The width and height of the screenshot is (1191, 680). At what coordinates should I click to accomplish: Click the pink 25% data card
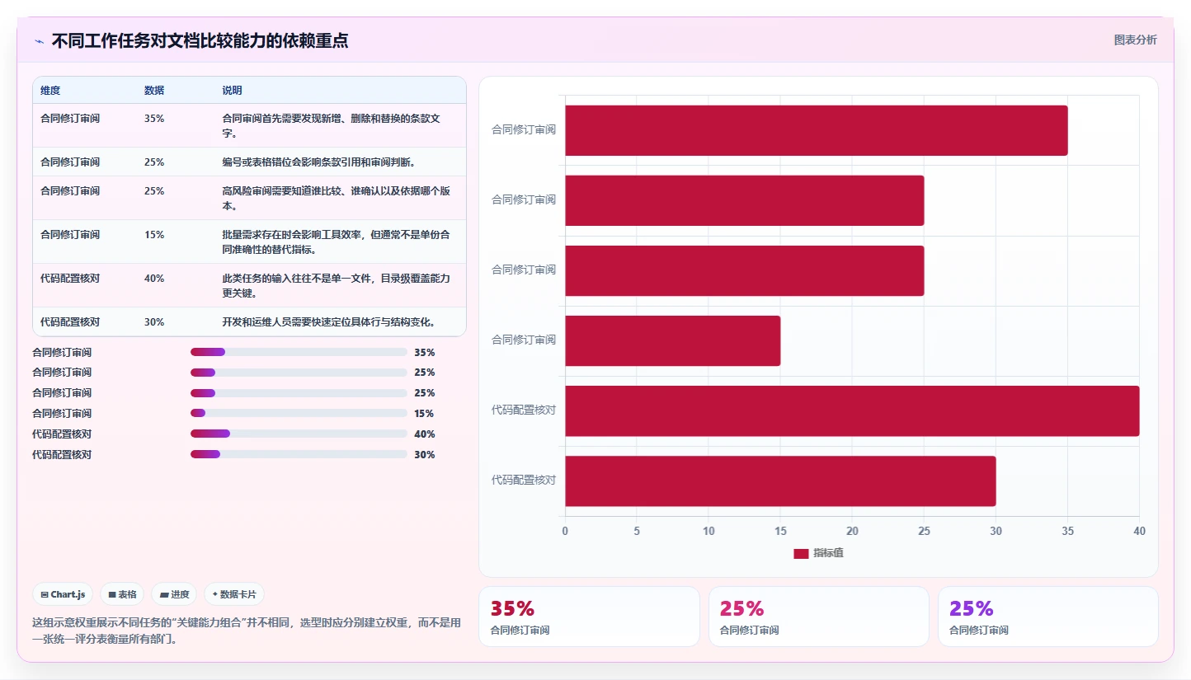[819, 617]
